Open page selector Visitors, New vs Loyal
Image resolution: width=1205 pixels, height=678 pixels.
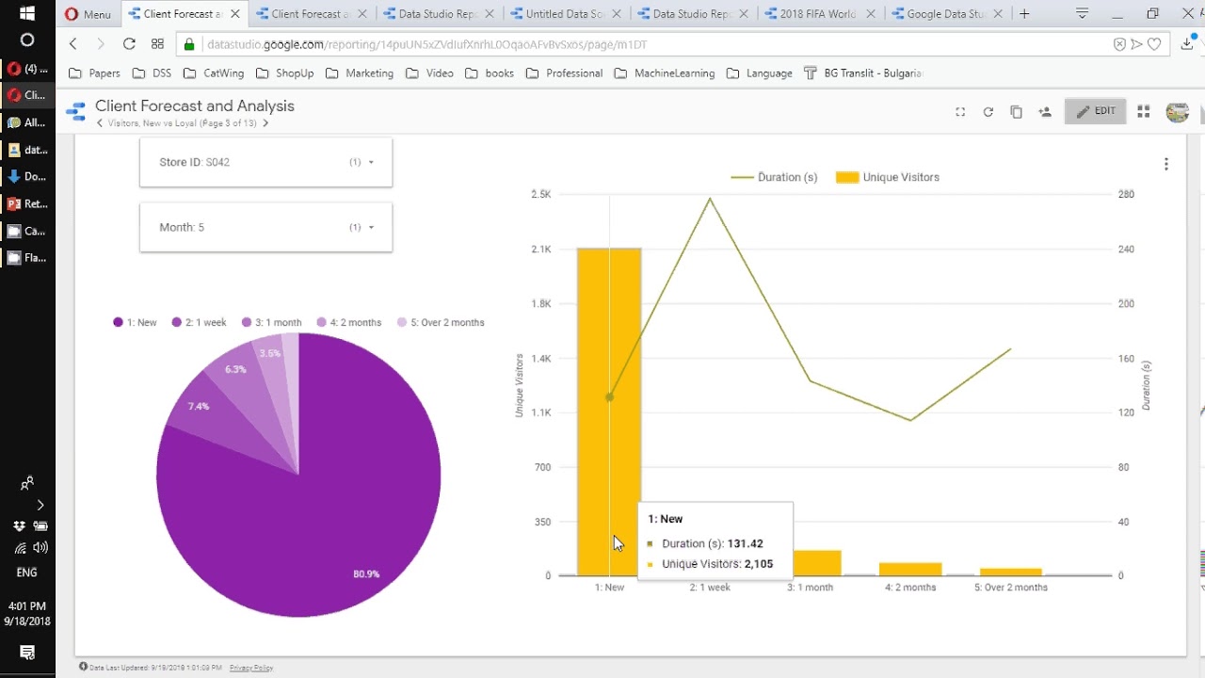[x=183, y=123]
